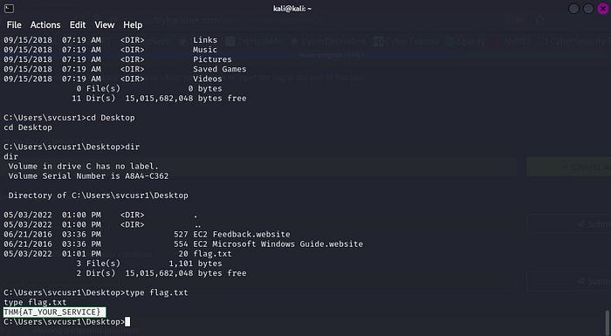Screen dimensions: 611x336
Task: Click the 'cd Desktop' command prompt line
Action: [x=69, y=118]
